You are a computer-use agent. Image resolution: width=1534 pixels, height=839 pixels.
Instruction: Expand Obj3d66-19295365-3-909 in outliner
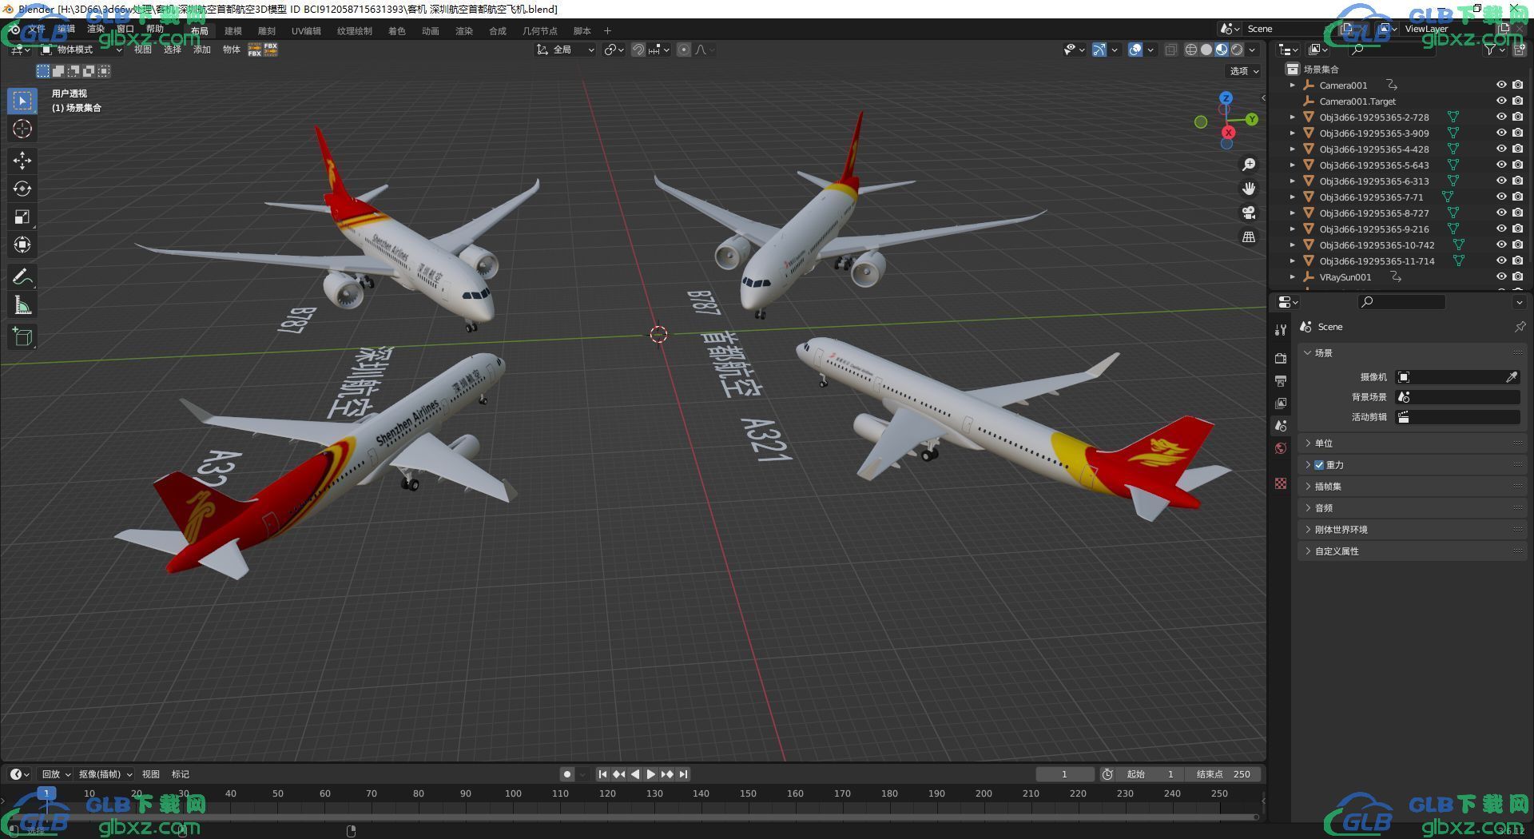[1293, 133]
